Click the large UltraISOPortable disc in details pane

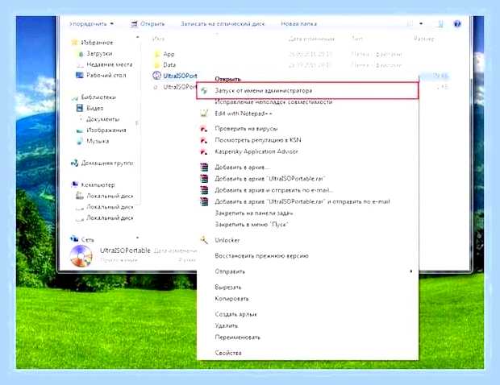(81, 256)
